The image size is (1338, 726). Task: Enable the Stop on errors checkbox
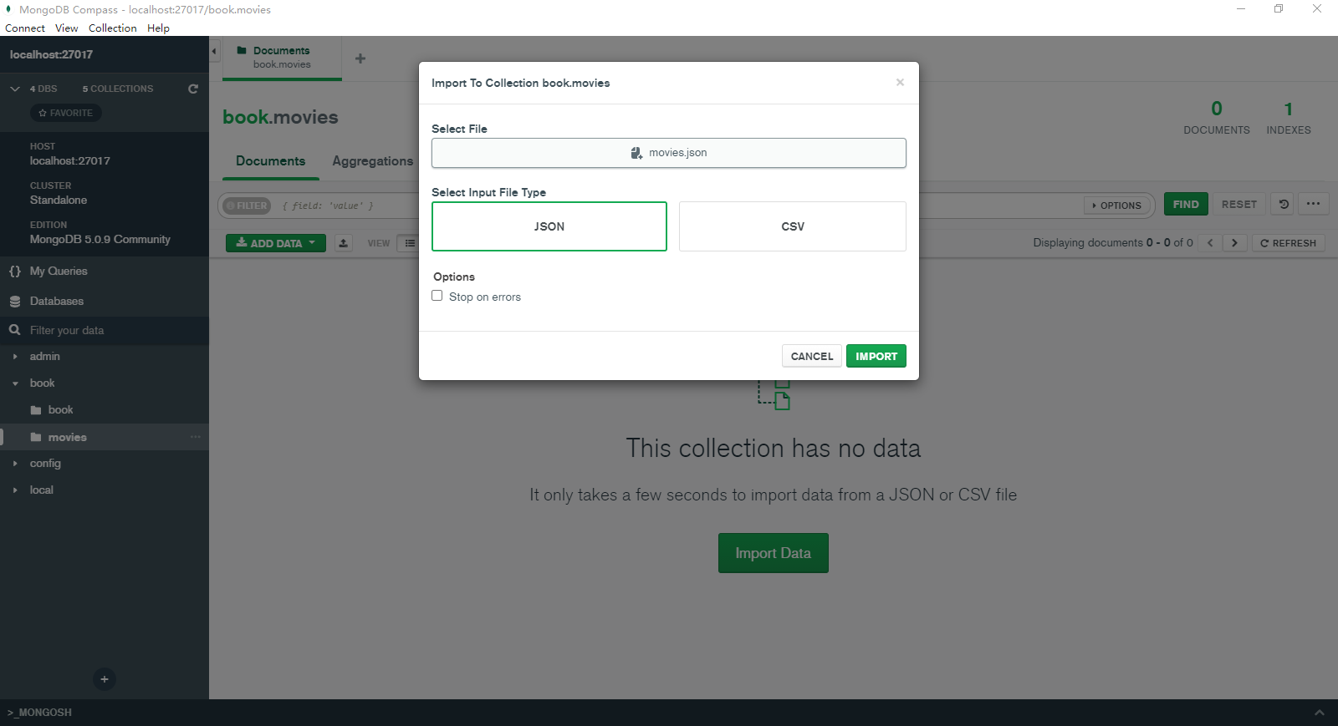pos(437,296)
